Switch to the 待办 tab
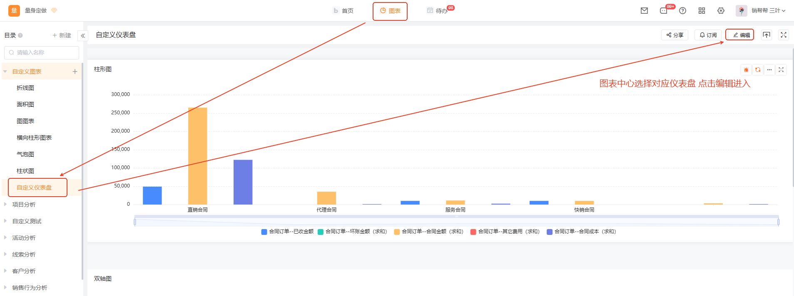This screenshot has height=296, width=794. pos(437,11)
